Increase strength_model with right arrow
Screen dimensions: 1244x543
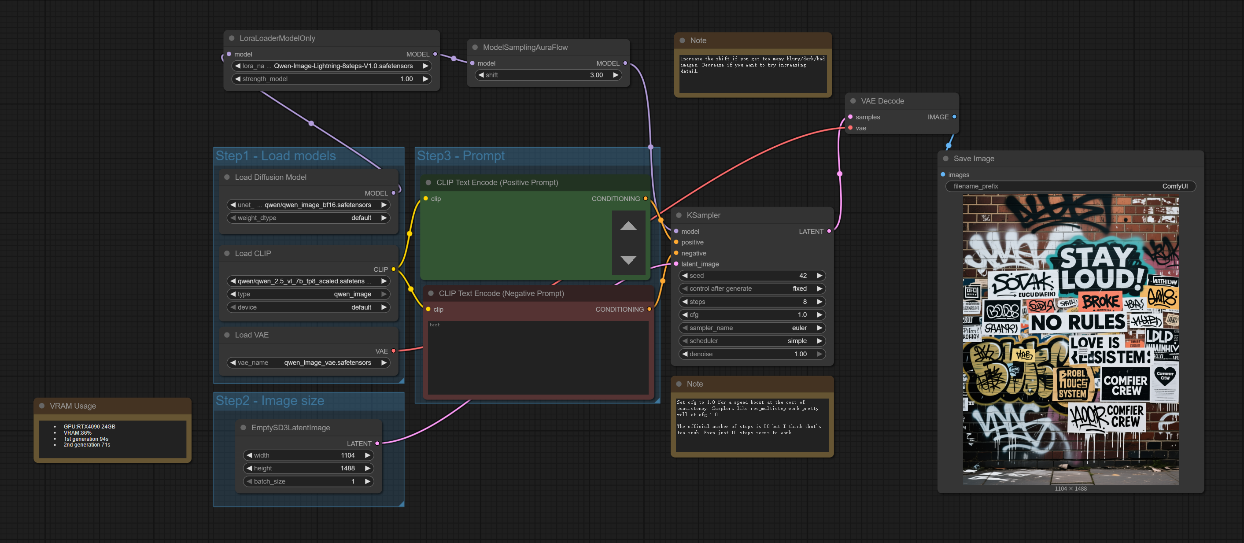(425, 79)
